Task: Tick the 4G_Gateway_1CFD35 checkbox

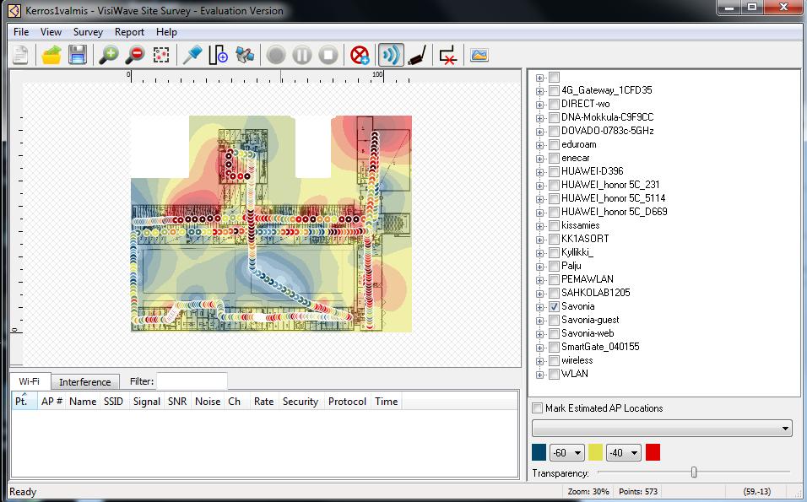Action: (554, 90)
